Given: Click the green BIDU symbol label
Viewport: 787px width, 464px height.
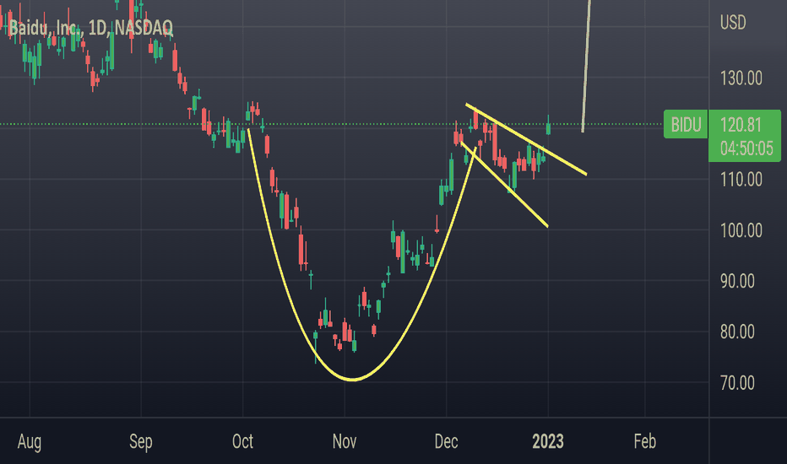Looking at the screenshot, I should (x=686, y=124).
